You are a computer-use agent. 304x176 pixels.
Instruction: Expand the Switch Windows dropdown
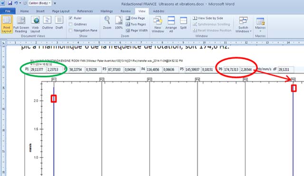tap(243, 24)
